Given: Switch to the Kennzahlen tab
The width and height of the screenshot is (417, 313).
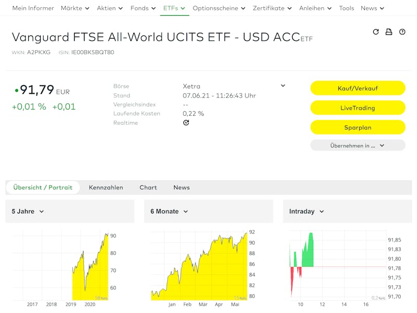Looking at the screenshot, I should point(106,187).
